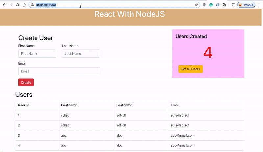Click the Users table heading
This screenshot has width=263, height=152.
point(24,94)
